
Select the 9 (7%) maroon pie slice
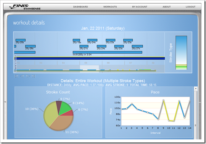click(59, 106)
